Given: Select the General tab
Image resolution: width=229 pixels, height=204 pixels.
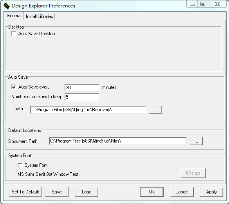Looking at the screenshot, I should 14,16.
